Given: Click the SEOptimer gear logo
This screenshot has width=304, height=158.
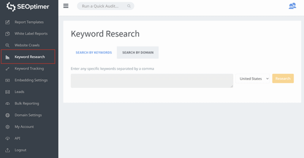Looking at the screenshot, I should pyautogui.click(x=11, y=7).
